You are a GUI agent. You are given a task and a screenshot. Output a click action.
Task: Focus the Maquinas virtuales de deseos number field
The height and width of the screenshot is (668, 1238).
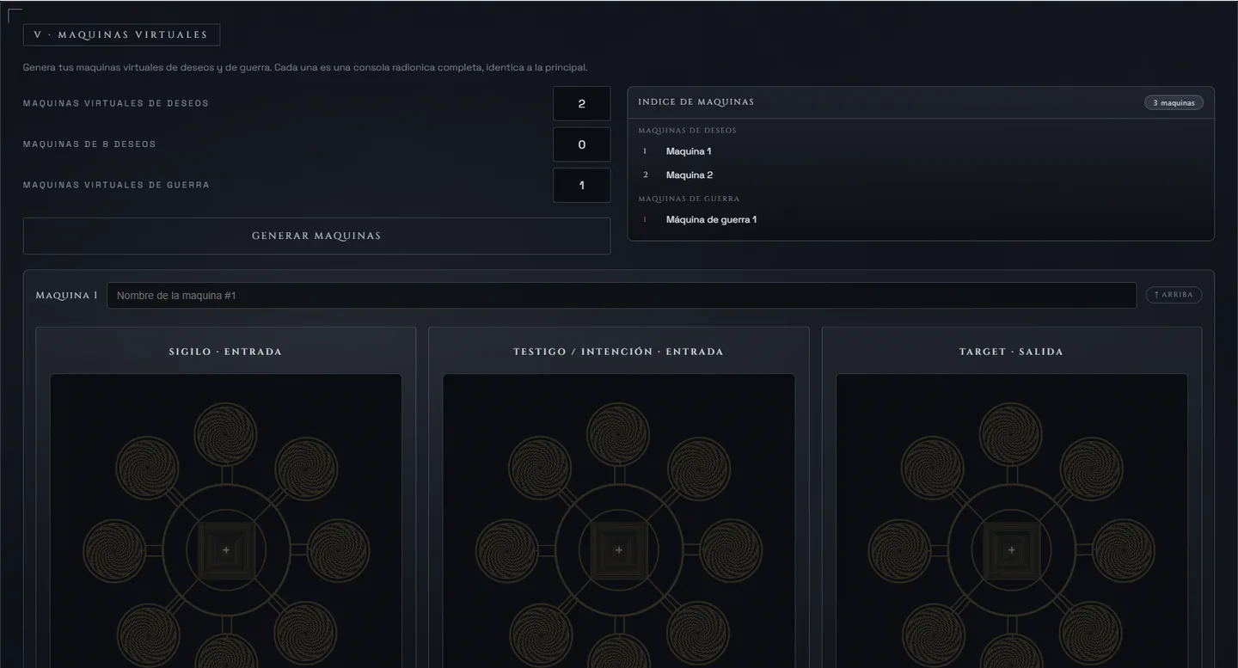[x=581, y=103]
